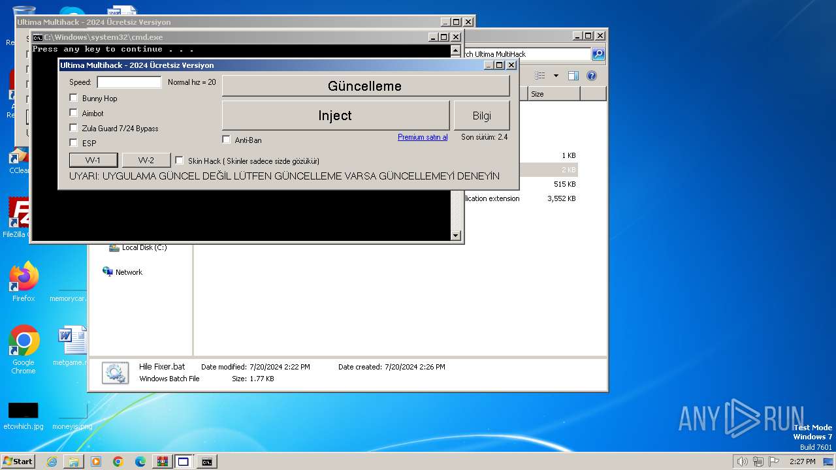Select Network in the navigation pane
Image resolution: width=836 pixels, height=470 pixels.
point(123,272)
